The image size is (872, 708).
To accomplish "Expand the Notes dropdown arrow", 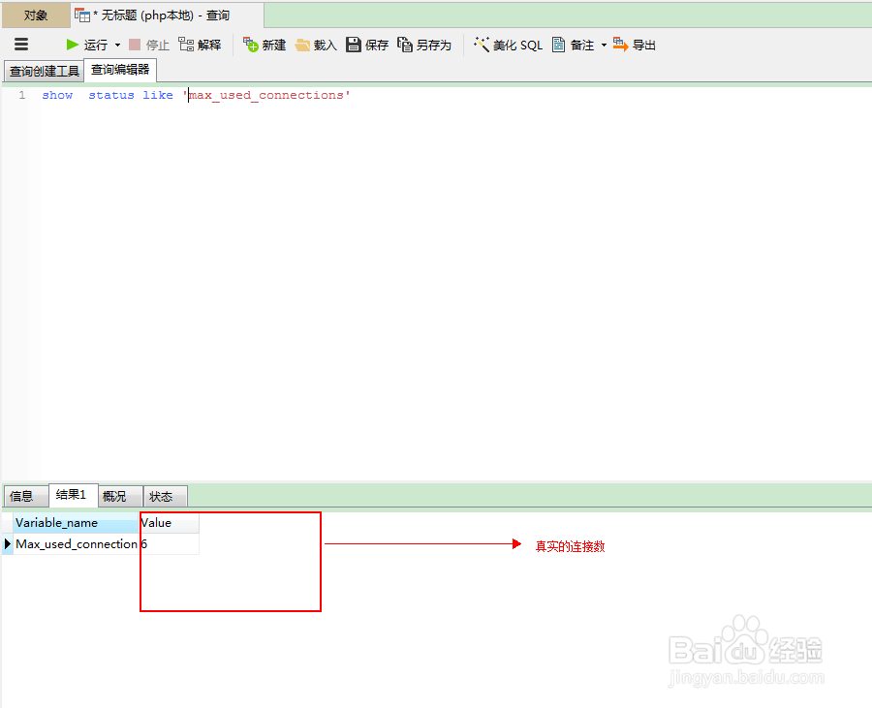I will (604, 45).
